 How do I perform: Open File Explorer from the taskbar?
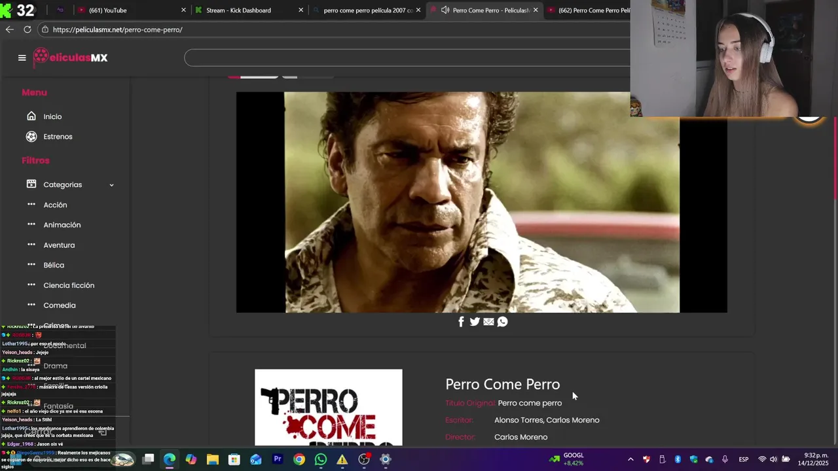[213, 459]
